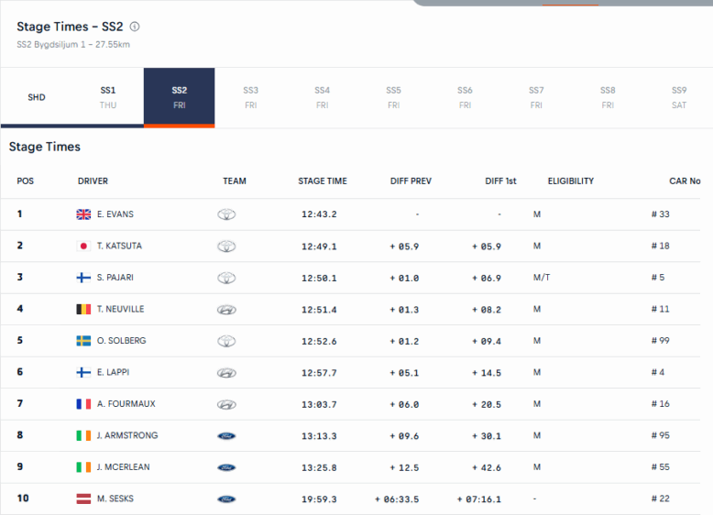Click the Swedish flag beside O. Solberg

(83, 341)
